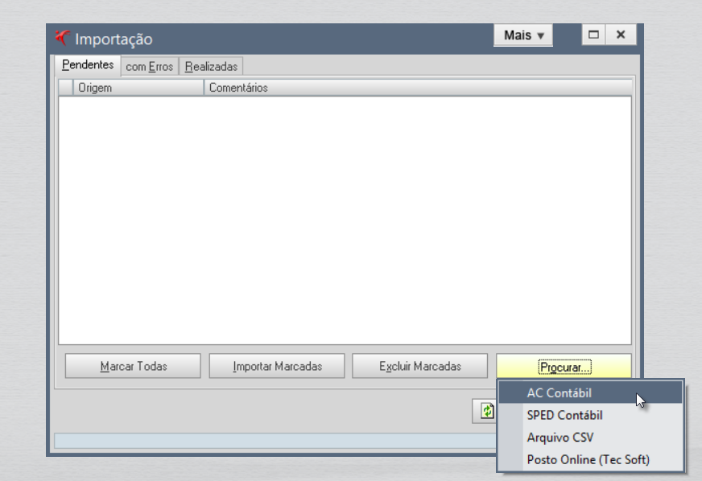The image size is (702, 481).
Task: Click the Origem column header
Action: [x=137, y=88]
